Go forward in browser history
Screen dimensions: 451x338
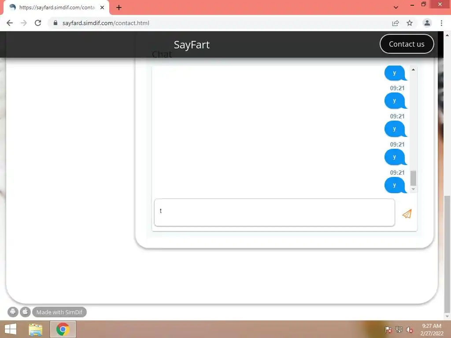pos(24,23)
